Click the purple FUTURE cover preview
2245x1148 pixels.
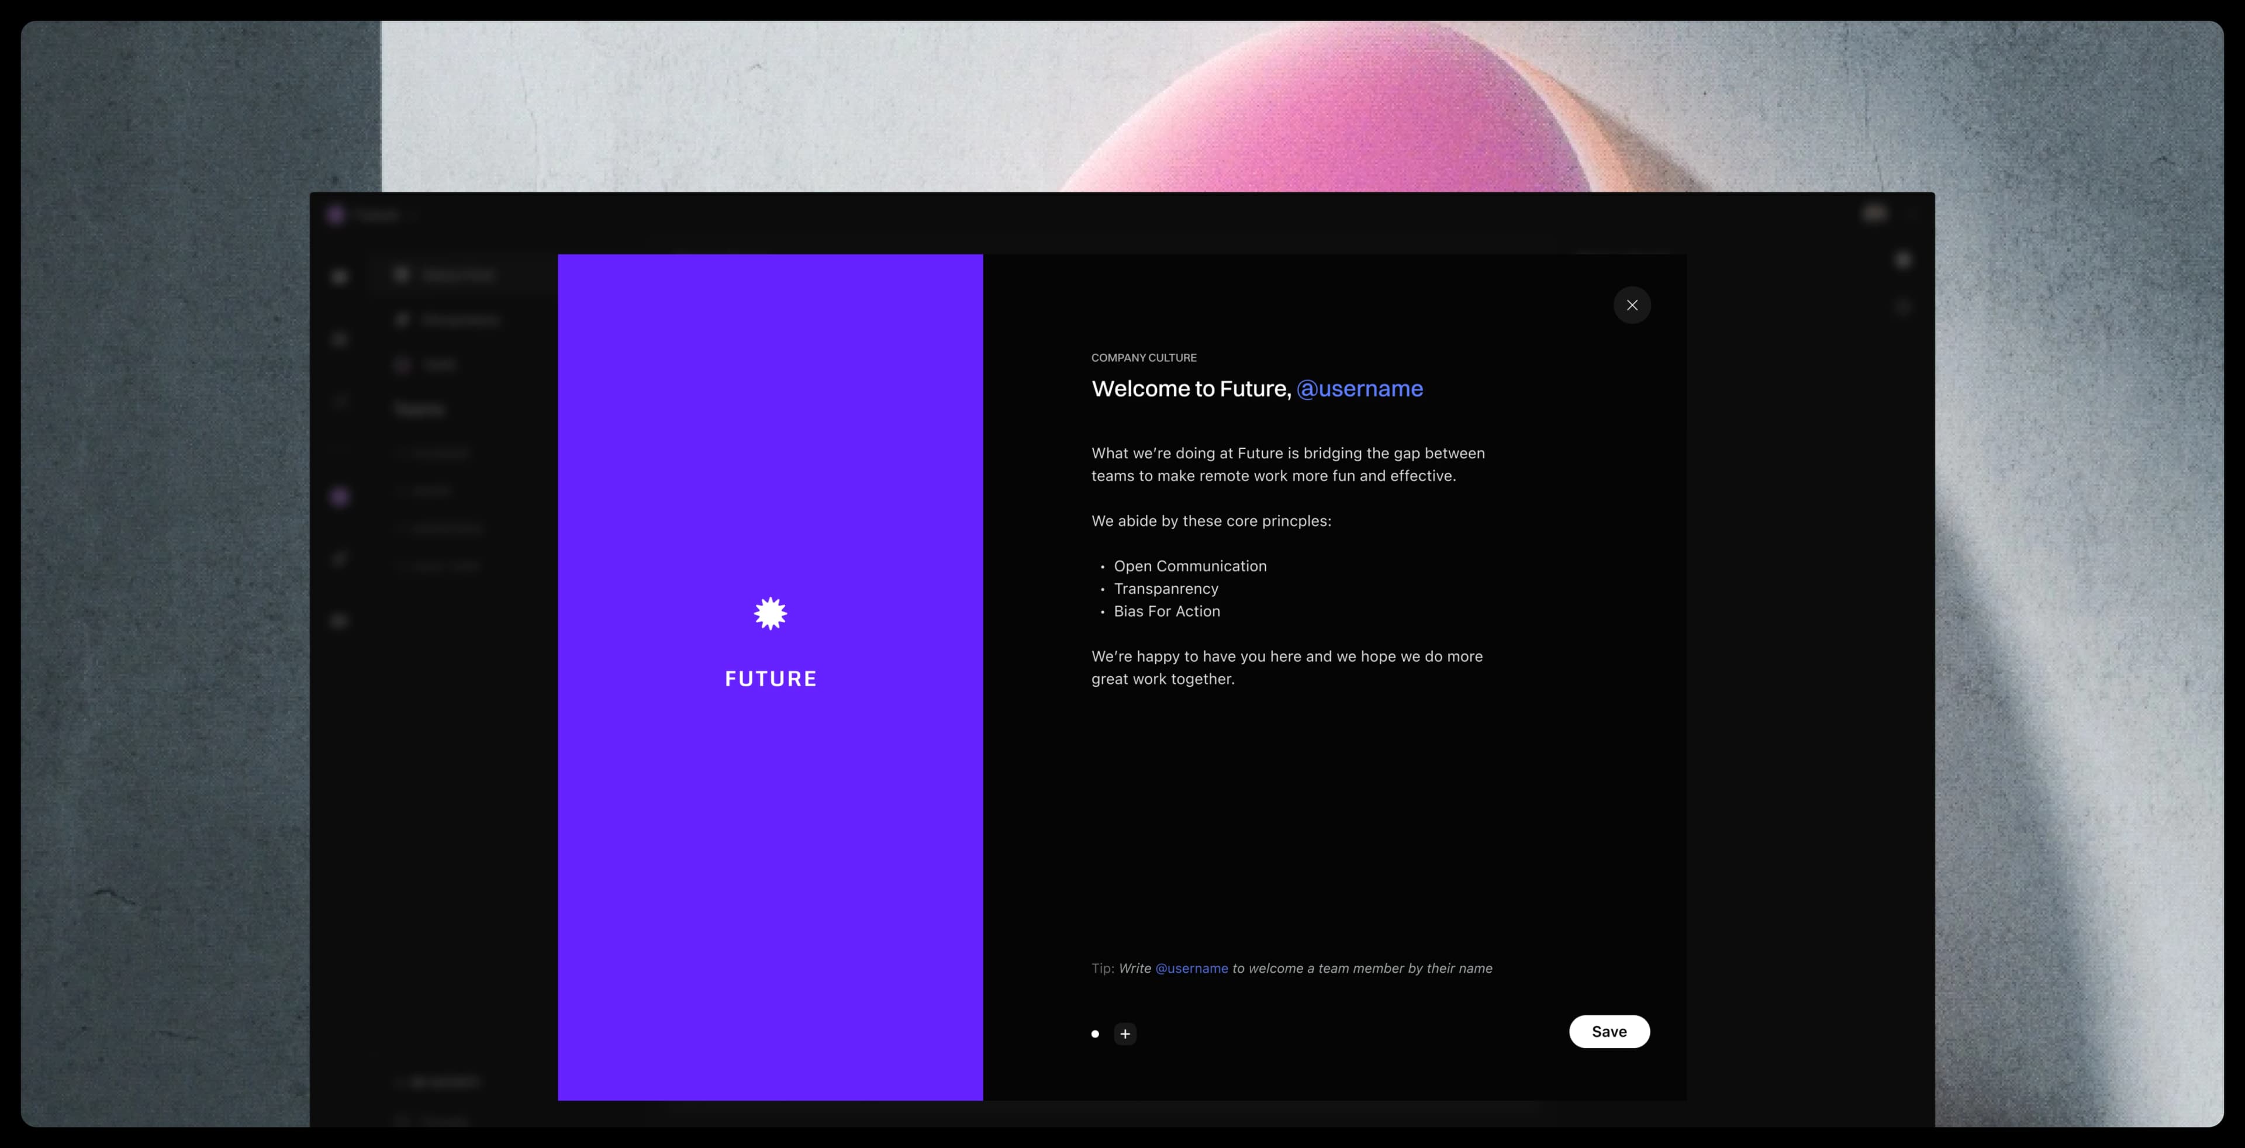pyautogui.click(x=769, y=828)
